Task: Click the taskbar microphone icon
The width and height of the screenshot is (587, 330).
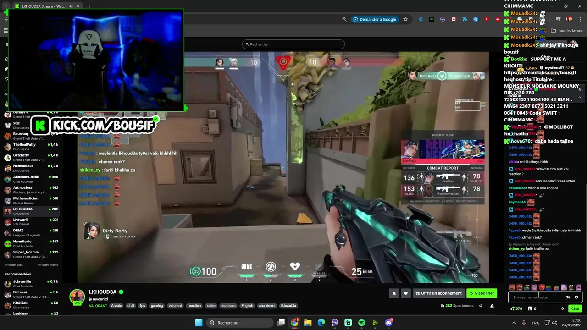Action: [x=524, y=323]
